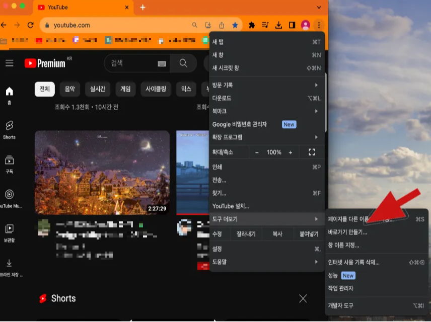Select 인터넷 사용 기록 삭제... in submenu
This screenshot has height=322, width=431.
[377, 263]
